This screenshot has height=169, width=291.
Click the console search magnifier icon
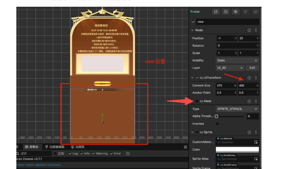(18, 154)
